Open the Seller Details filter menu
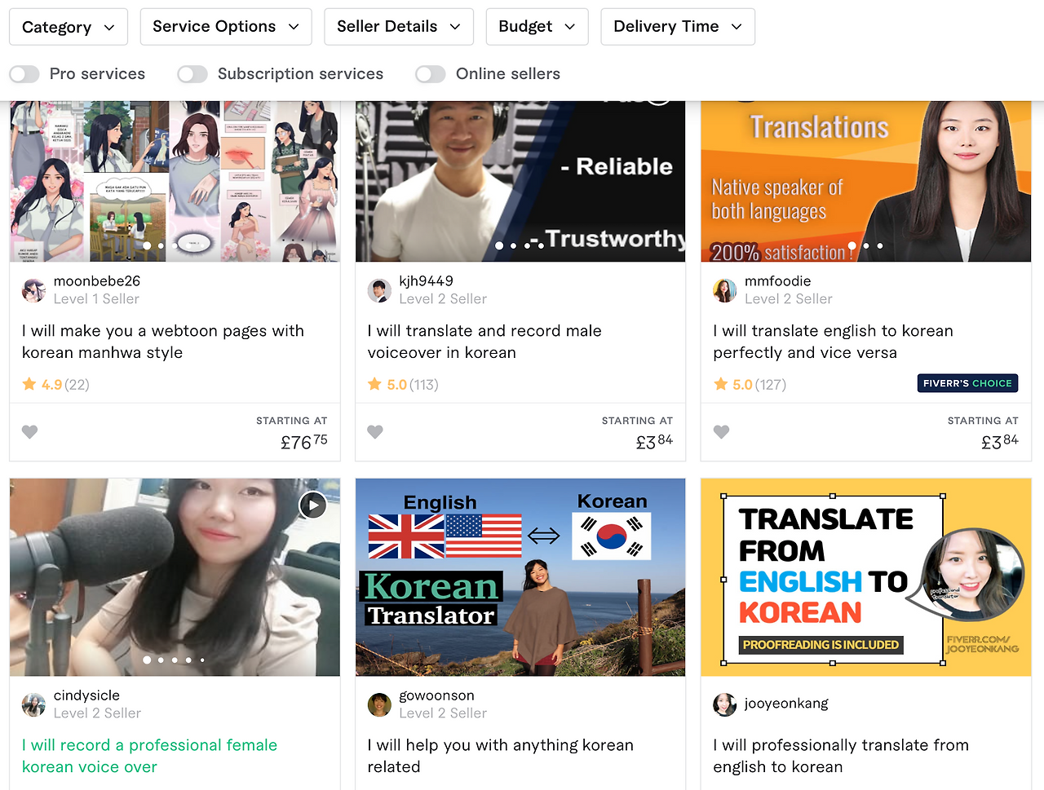Viewport: 1044px width, 790px height. 398,26
